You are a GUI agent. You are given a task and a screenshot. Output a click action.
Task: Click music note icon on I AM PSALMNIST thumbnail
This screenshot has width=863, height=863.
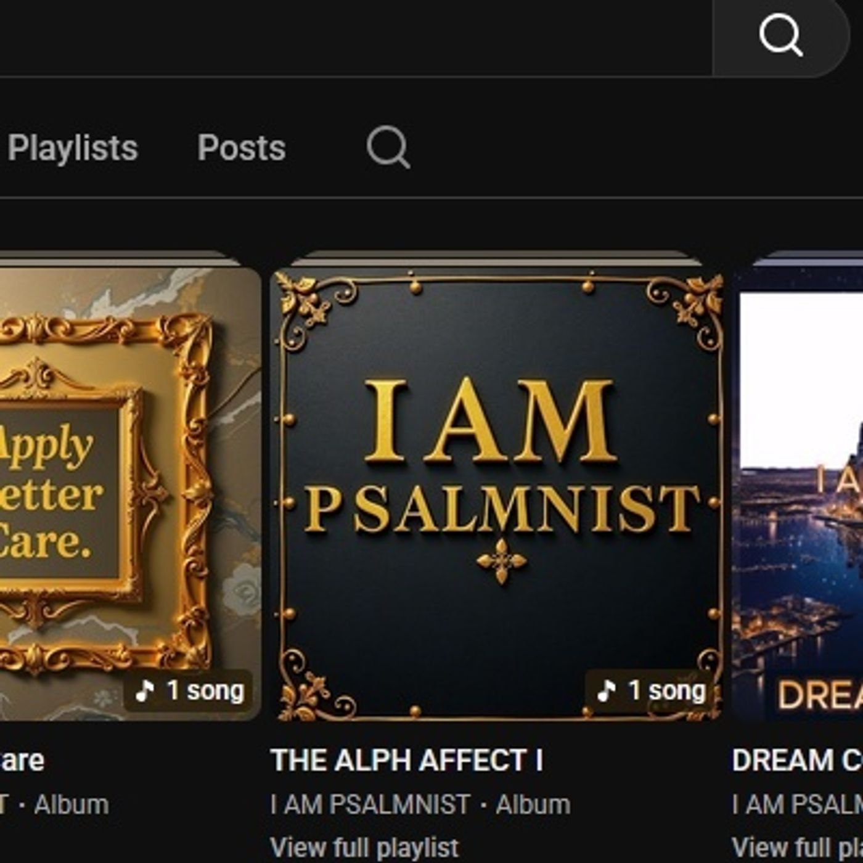point(607,691)
